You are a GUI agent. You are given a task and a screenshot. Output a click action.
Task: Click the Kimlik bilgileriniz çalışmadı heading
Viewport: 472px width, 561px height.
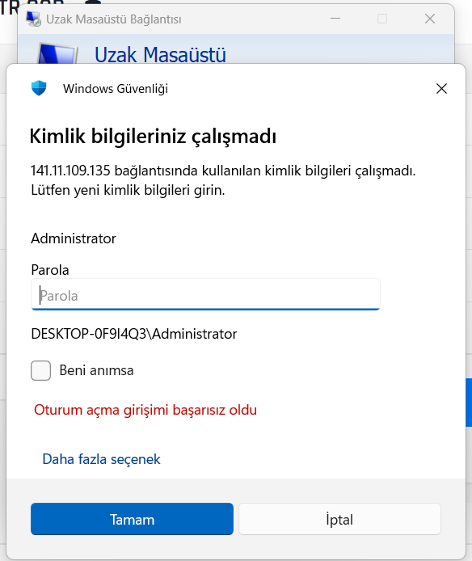tap(153, 137)
